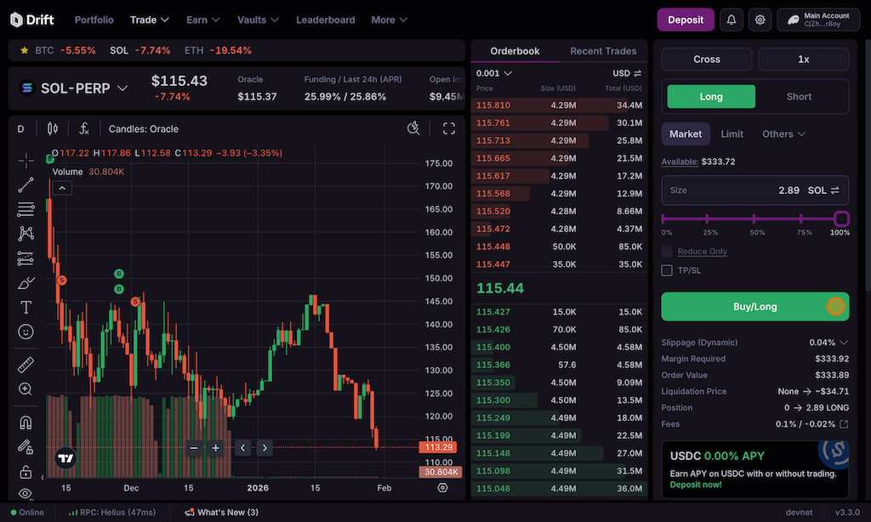The height and width of the screenshot is (522, 871).
Task: Click the chart zoom in tool
Action: (x=26, y=389)
